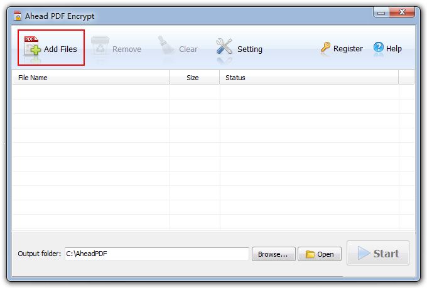The height and width of the screenshot is (288, 427).
Task: Click the Clear broom icon
Action: tap(166, 45)
